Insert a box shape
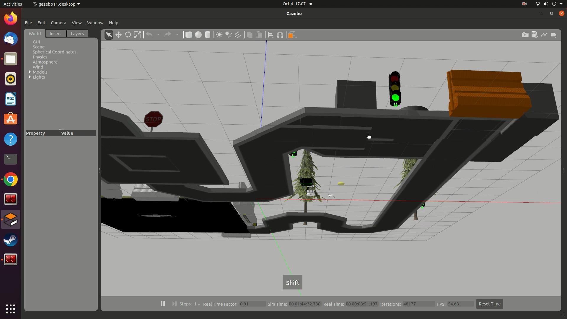 pyautogui.click(x=188, y=35)
